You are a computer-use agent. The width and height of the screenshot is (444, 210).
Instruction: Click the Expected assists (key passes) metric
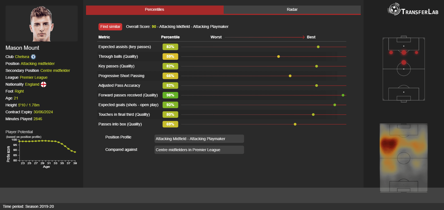[x=125, y=47]
